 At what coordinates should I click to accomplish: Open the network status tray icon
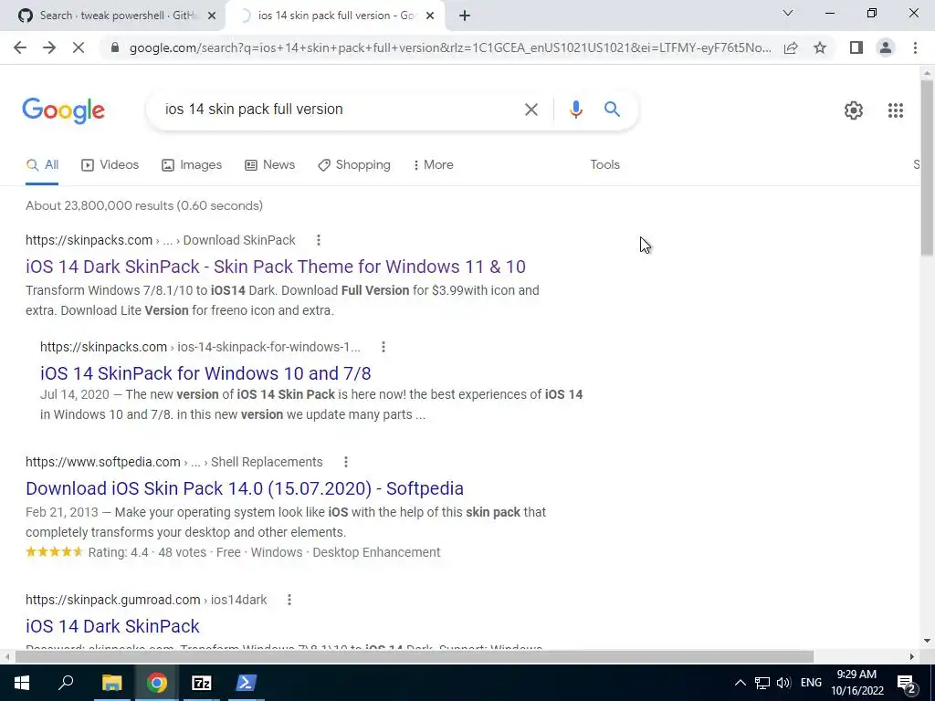pos(762,683)
